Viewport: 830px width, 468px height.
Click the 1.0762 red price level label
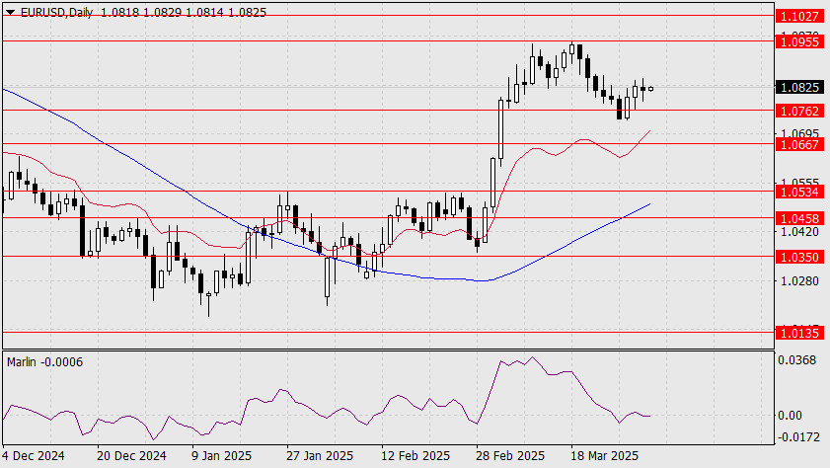[799, 111]
